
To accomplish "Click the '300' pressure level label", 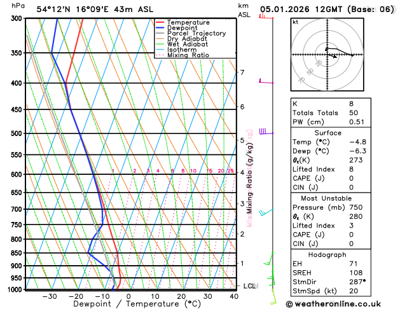I will (18, 18).
